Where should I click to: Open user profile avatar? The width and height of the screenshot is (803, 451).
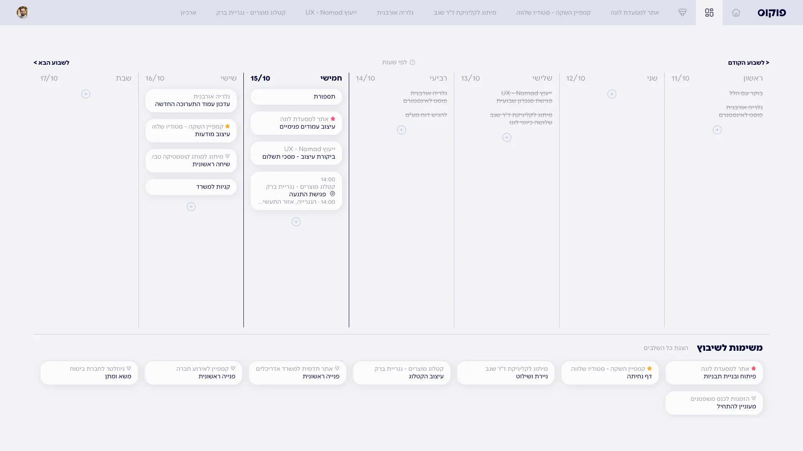pos(23,13)
